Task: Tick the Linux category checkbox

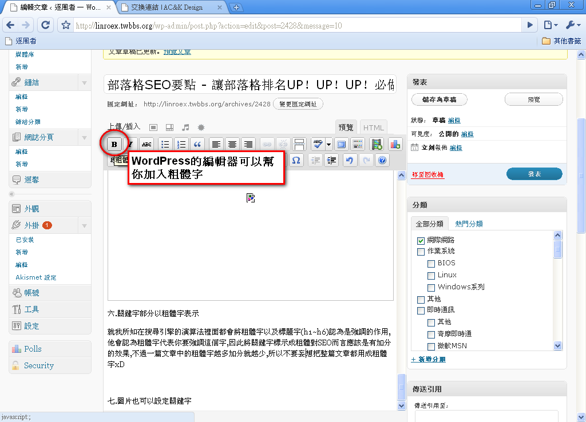Action: click(431, 276)
